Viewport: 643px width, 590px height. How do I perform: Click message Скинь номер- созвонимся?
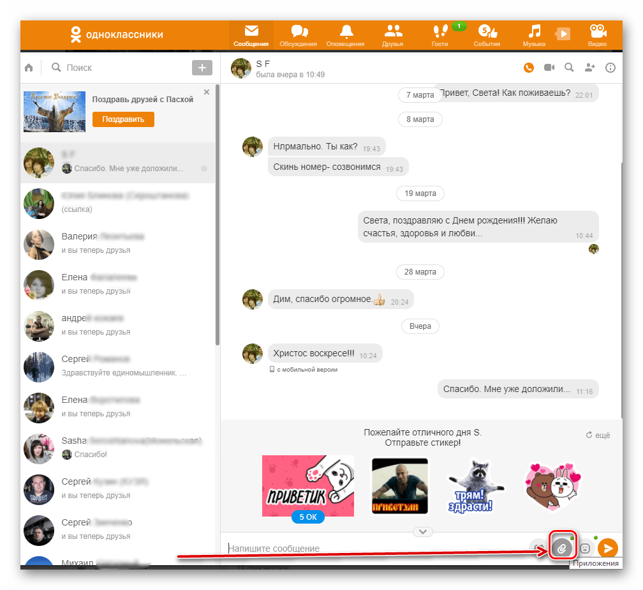coord(338,167)
